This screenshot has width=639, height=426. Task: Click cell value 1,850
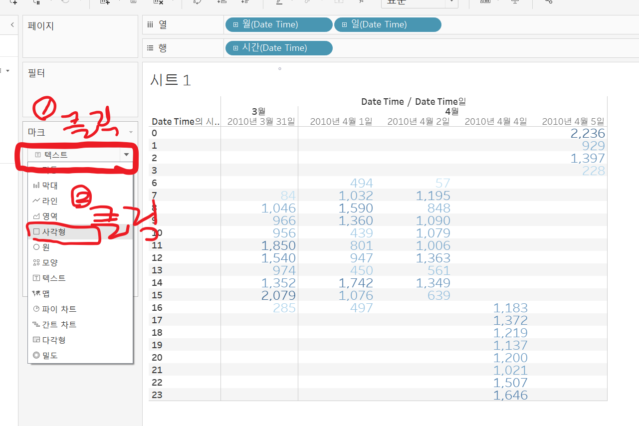[278, 245]
